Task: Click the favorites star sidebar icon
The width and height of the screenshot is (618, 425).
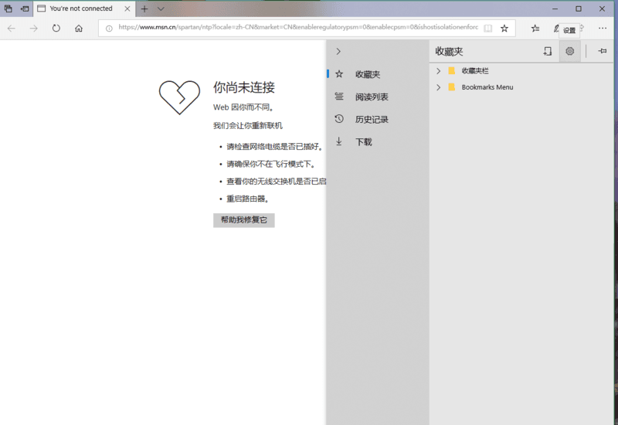Action: [339, 73]
